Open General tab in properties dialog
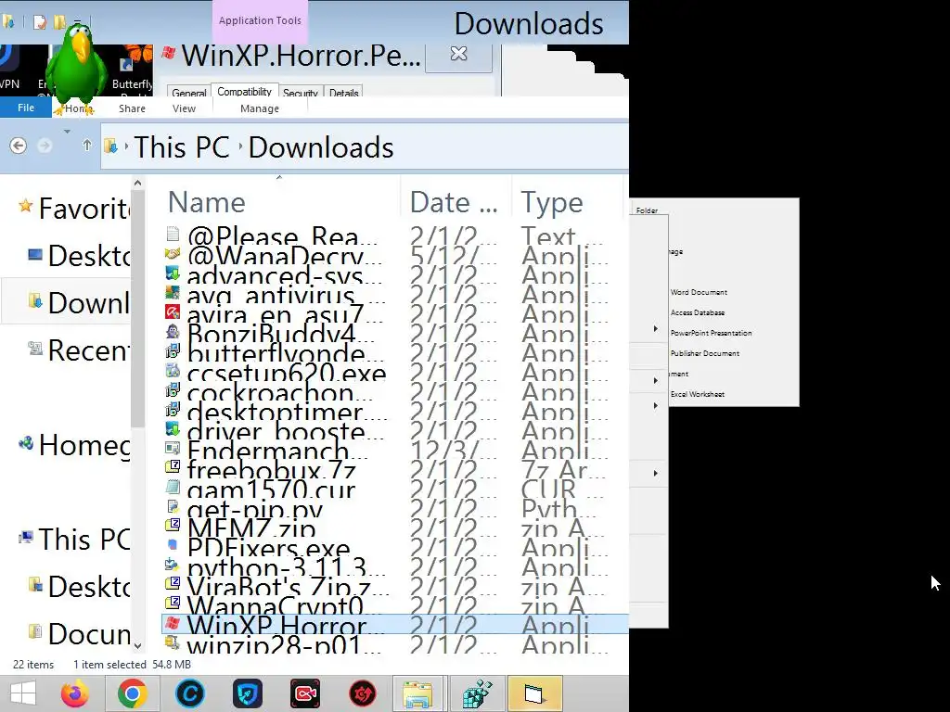950x712 pixels. [189, 93]
